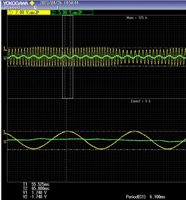Click the ground marker in zoom window
The height and width of the screenshot is (200, 186).
click(5, 142)
